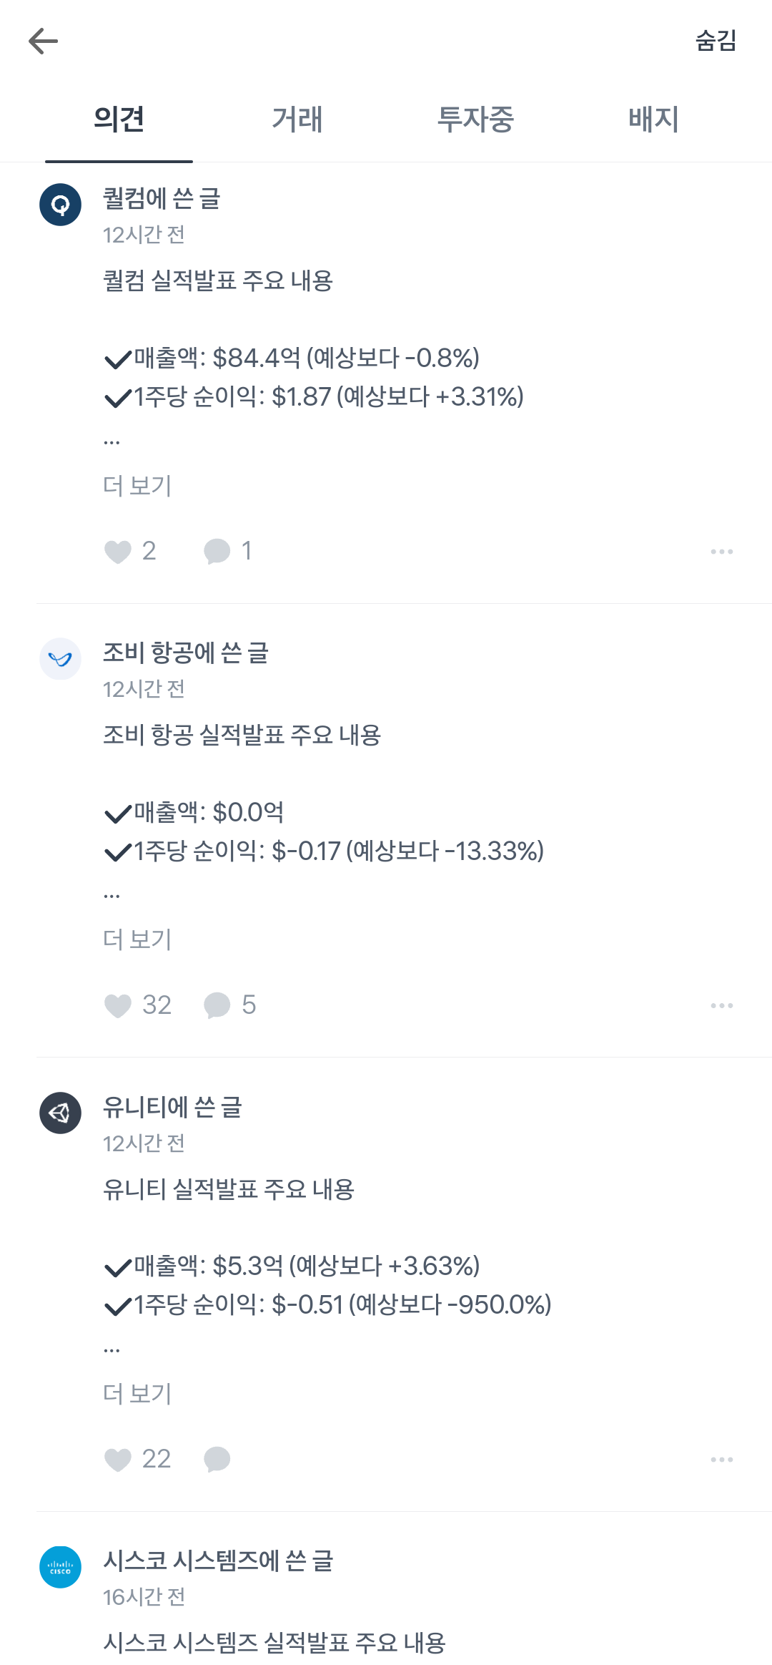This screenshot has height=1665, width=772.
Task: Toggle heart on Joby Aviation post
Action: point(118,1006)
